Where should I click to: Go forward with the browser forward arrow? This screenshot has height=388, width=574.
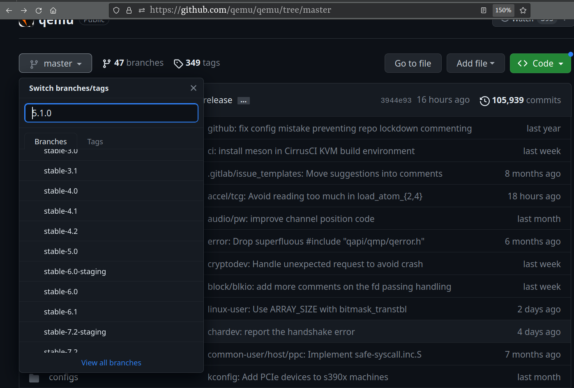24,10
